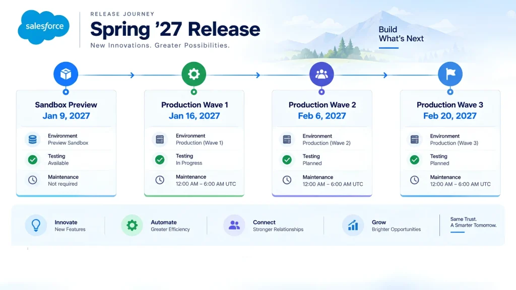This screenshot has width=516, height=290.
Task: Click the Sandbox Preview heading
Action: coord(66,105)
